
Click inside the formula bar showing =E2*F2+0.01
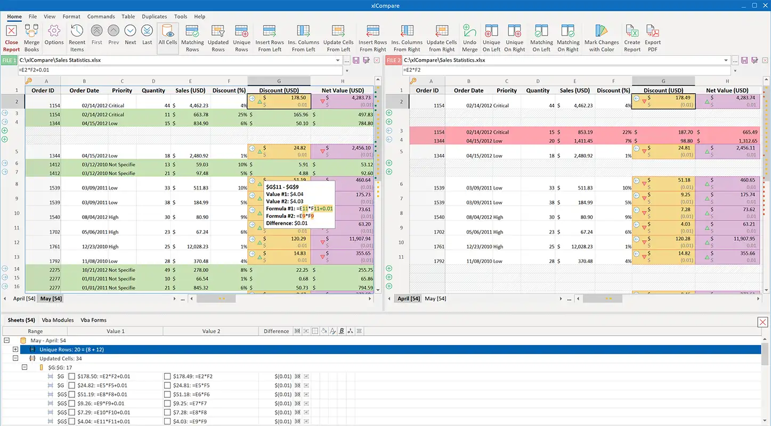point(160,70)
